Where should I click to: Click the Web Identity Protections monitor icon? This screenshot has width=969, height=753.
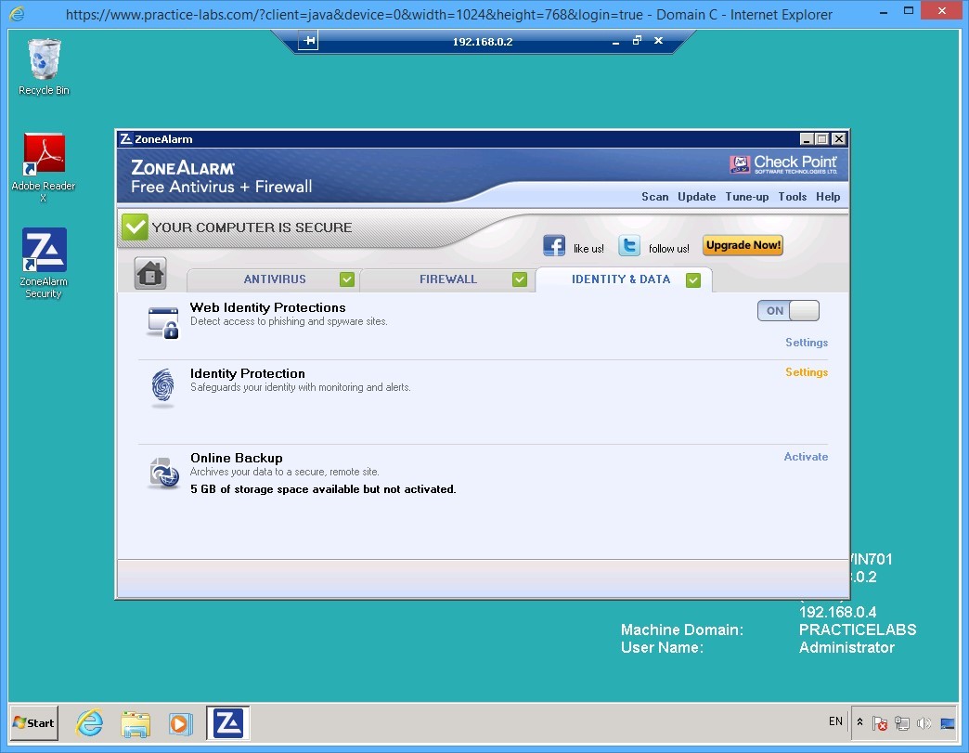[x=161, y=321]
